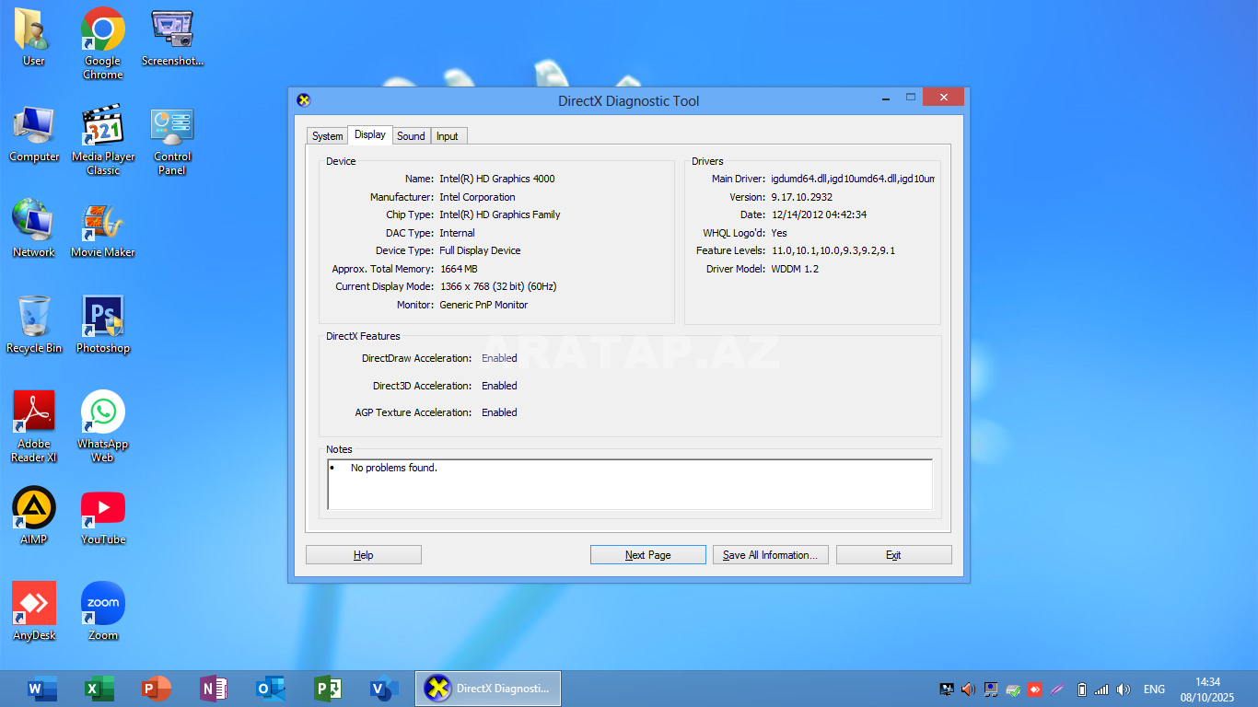This screenshot has width=1258, height=707.
Task: Click AnyDesk tray icon
Action: pos(1035,690)
